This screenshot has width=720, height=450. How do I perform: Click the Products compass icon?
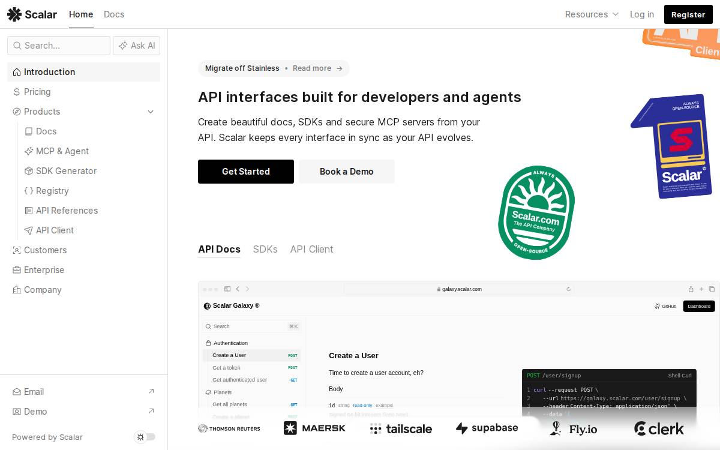tap(17, 112)
